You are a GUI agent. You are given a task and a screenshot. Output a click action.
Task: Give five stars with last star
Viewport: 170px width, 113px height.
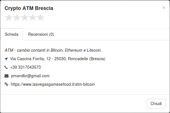click(41, 18)
